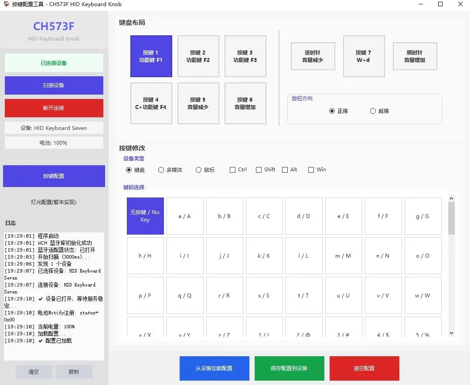Click the keycode list scrollbar thumb
This screenshot has height=385, width=470.
[x=451, y=218]
